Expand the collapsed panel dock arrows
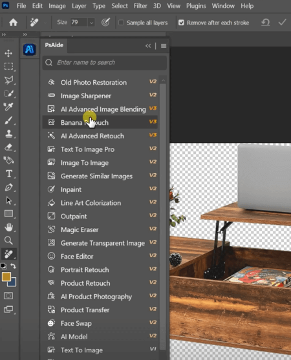 (25, 34)
